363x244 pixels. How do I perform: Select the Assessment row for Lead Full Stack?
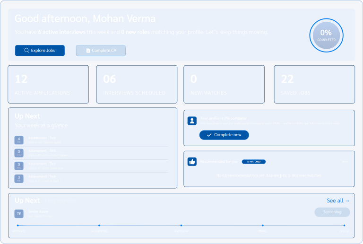91,179
